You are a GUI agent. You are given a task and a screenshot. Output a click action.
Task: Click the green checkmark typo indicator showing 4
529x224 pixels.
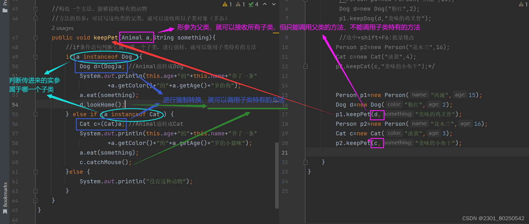(x=253, y=4)
